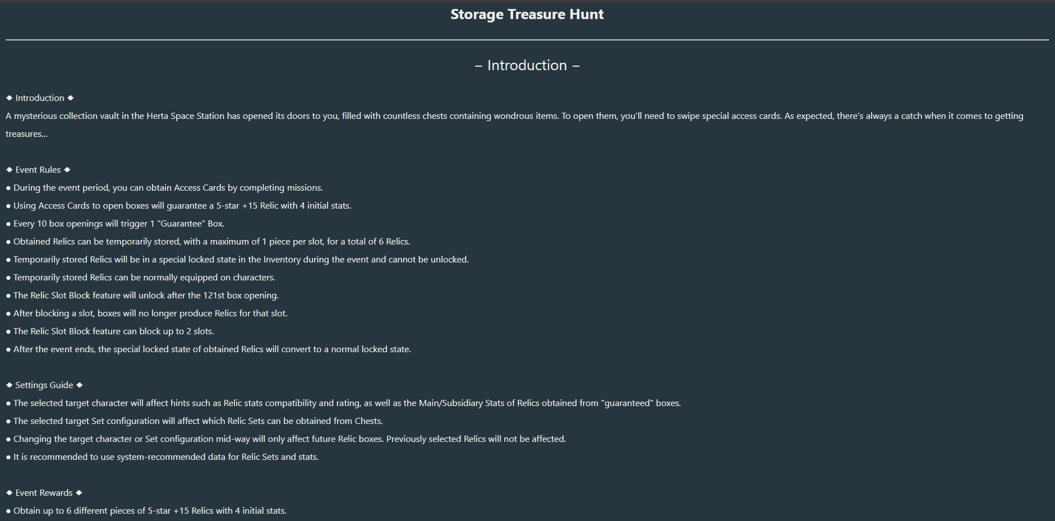Click the diamond right of Event Rewards

click(x=79, y=493)
